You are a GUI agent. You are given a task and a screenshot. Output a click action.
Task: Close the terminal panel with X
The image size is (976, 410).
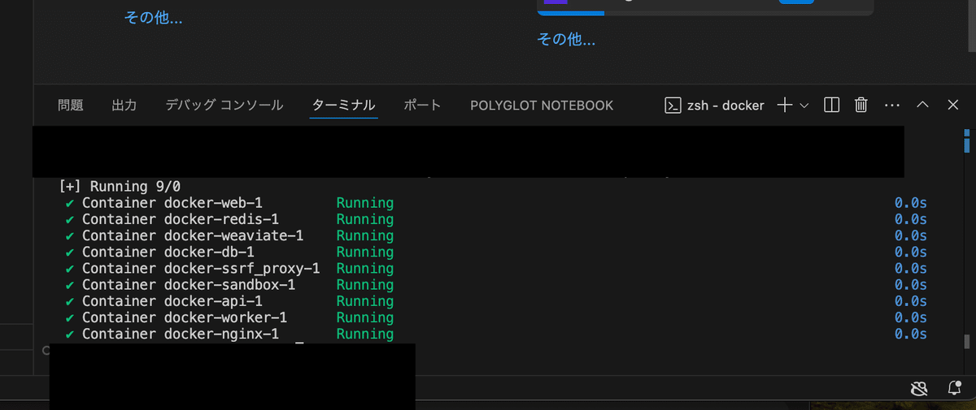pos(953,106)
